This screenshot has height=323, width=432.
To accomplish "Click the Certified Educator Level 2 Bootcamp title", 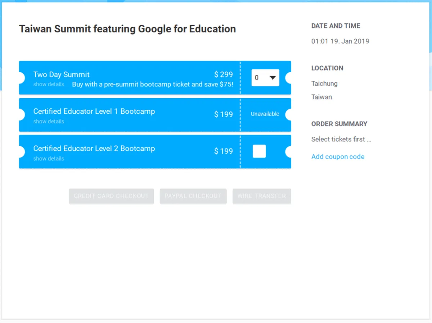I will [x=94, y=149].
